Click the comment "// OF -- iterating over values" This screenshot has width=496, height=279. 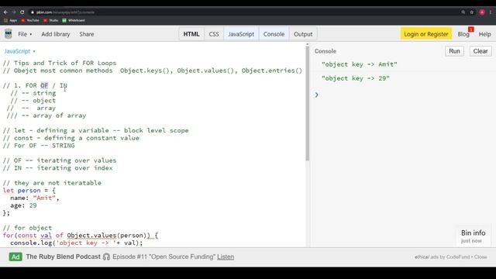pyautogui.click(x=60, y=160)
